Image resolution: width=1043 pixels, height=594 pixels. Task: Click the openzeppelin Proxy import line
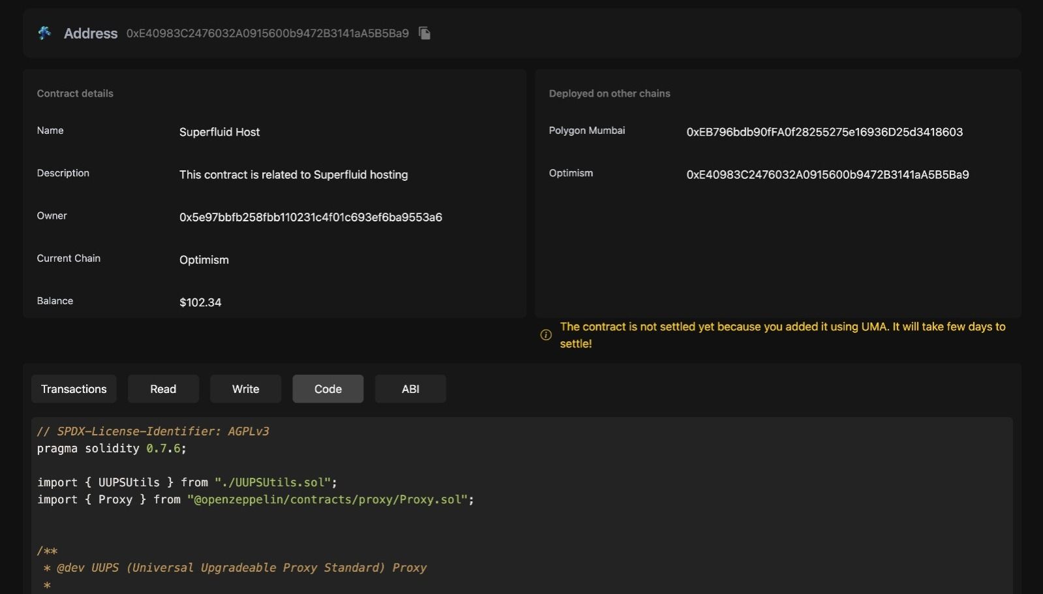tap(256, 499)
